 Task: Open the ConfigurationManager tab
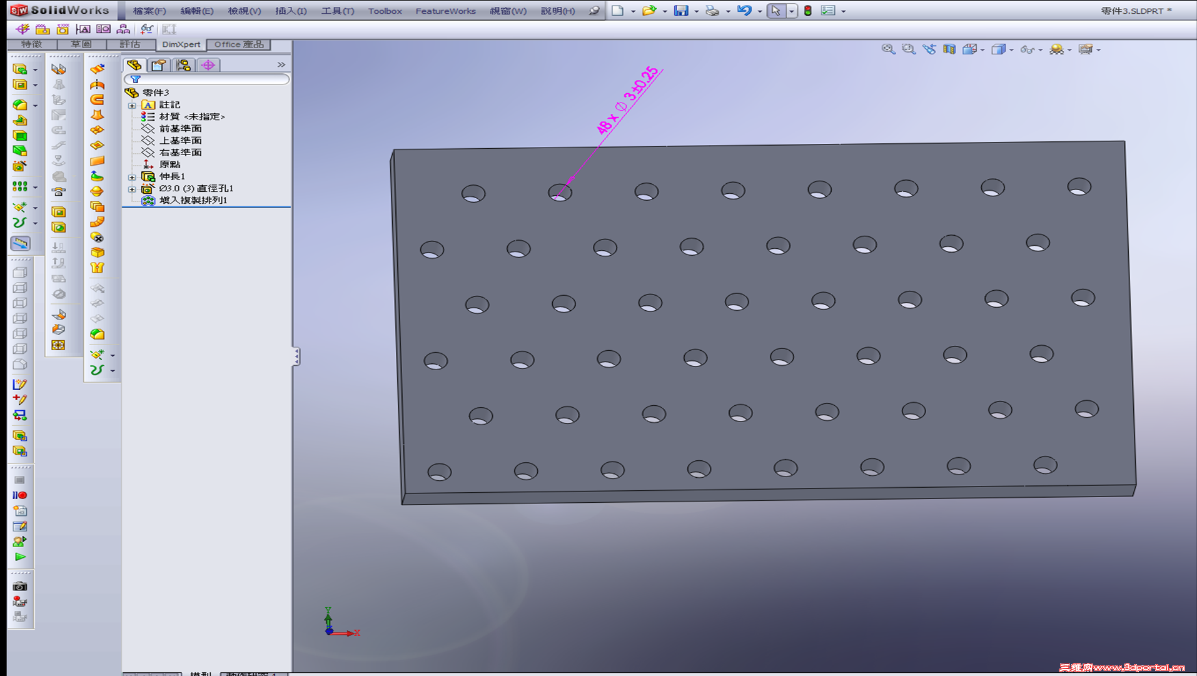pos(183,64)
